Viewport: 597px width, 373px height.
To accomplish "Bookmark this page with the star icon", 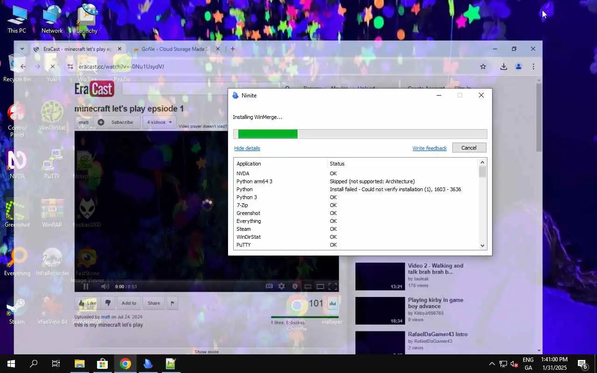I will tap(483, 67).
